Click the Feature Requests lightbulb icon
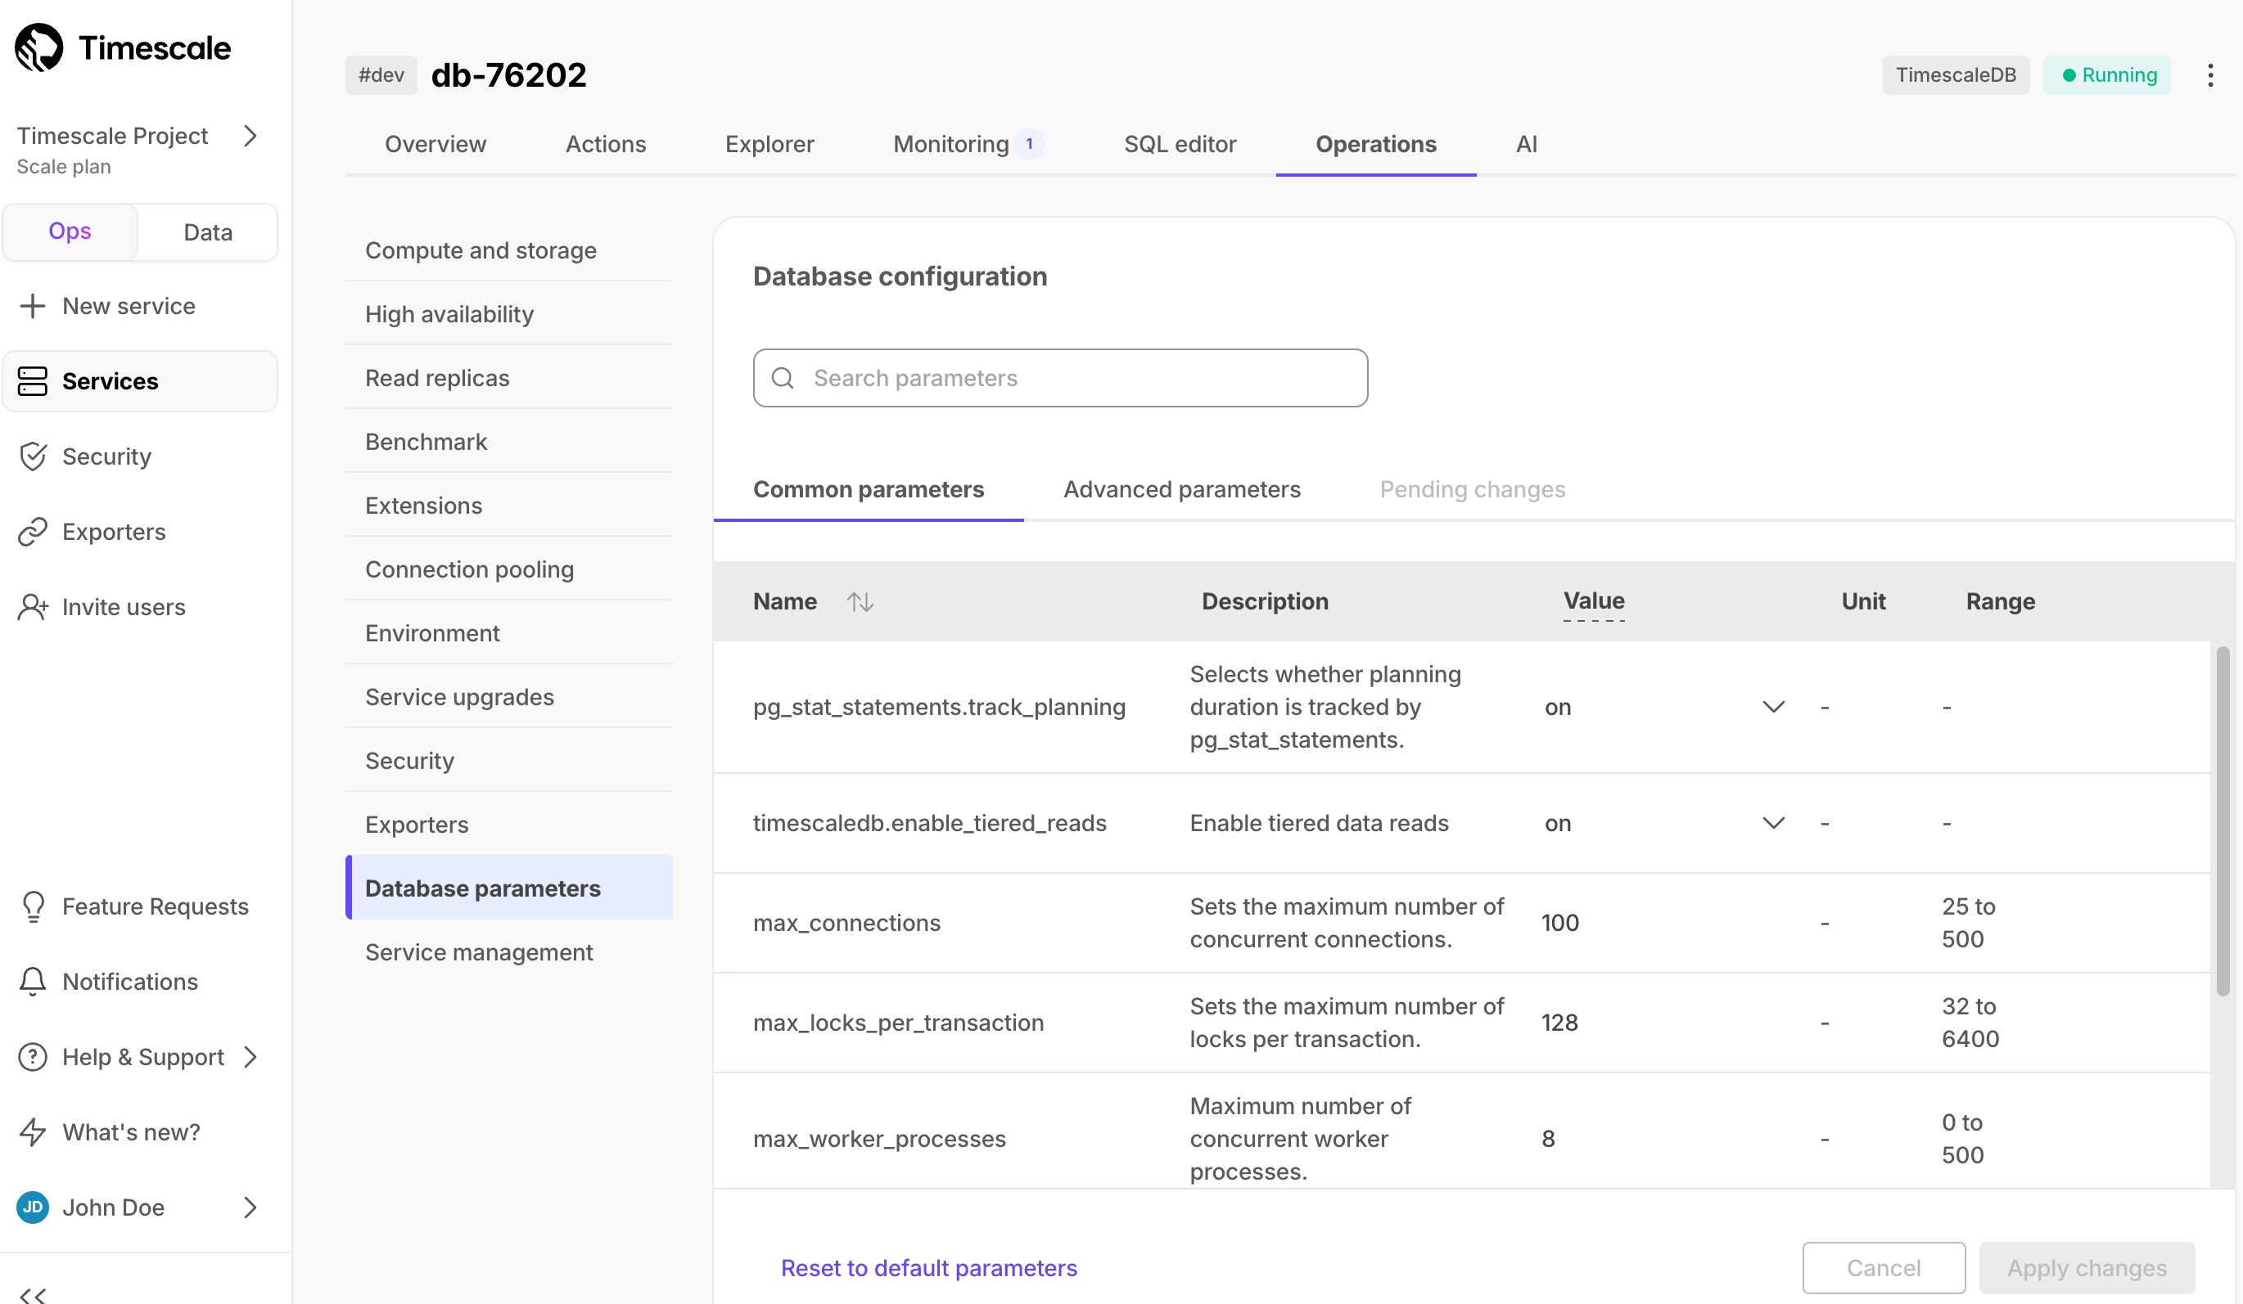Screen dimensions: 2243x1304 point(32,906)
